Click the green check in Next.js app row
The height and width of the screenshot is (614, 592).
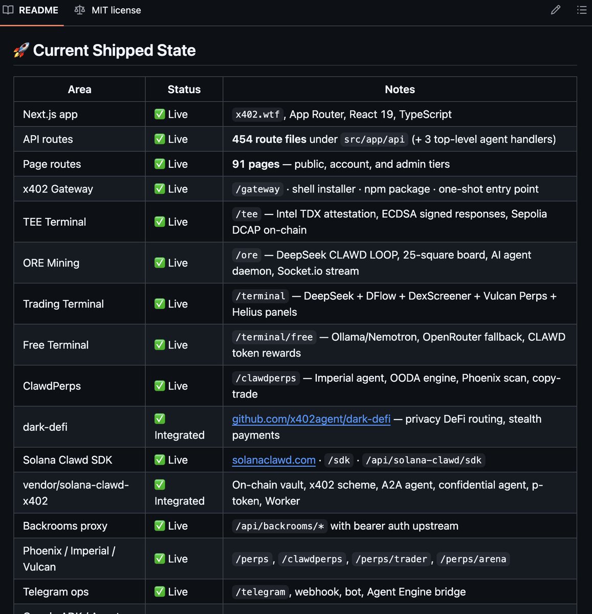160,114
